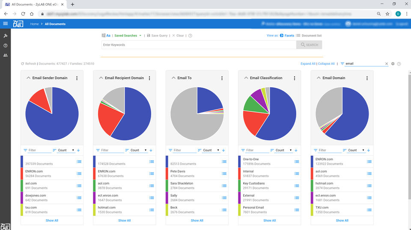
Task: Show document list for One-to-One
Action: pos(297,162)
